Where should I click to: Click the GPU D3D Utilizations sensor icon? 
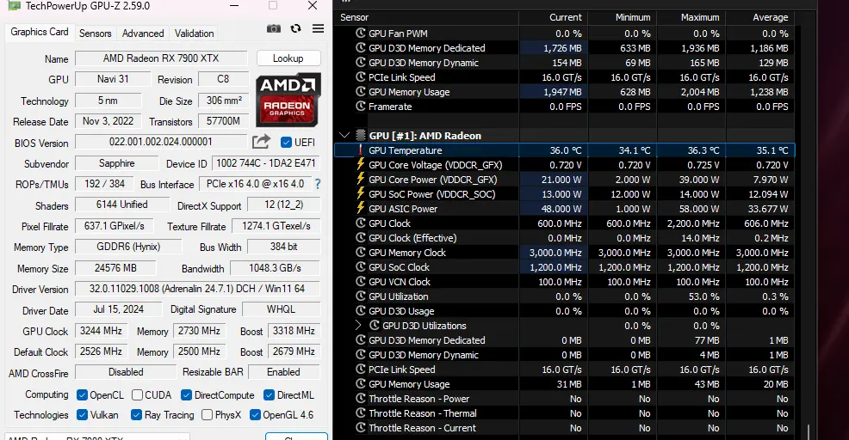pos(375,325)
